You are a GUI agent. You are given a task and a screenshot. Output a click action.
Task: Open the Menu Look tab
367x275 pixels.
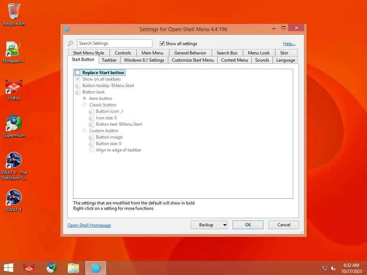[259, 53]
